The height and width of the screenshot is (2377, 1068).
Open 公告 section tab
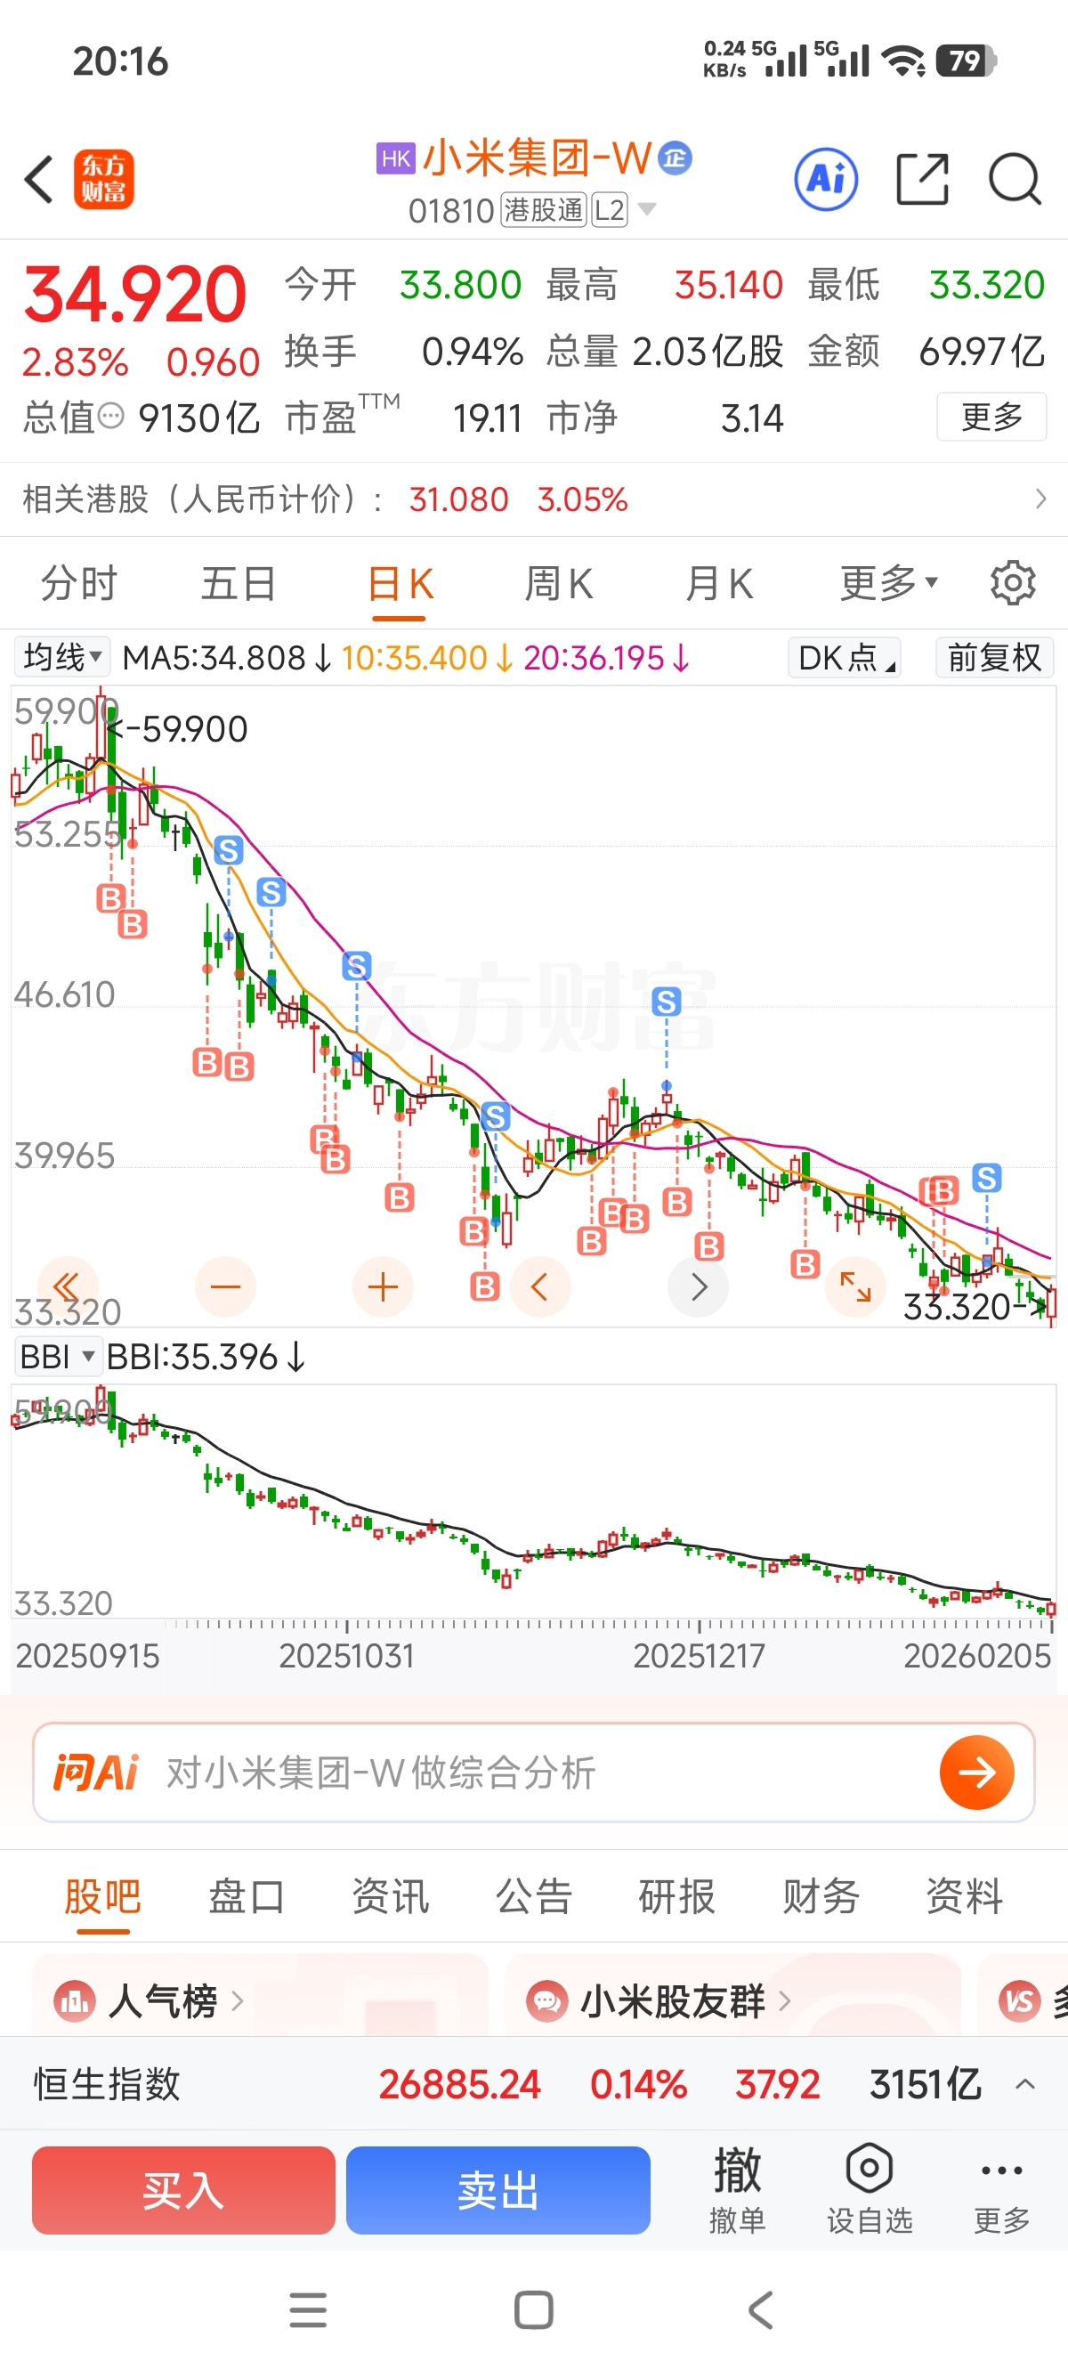click(534, 1896)
